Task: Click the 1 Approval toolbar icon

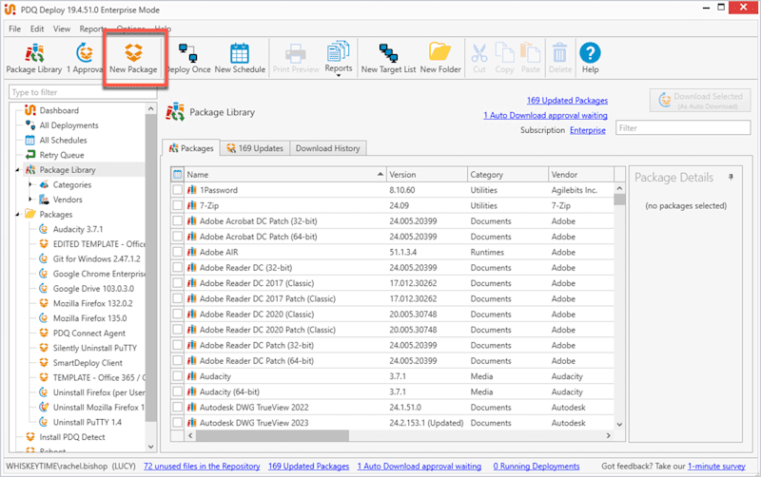Action: click(85, 58)
